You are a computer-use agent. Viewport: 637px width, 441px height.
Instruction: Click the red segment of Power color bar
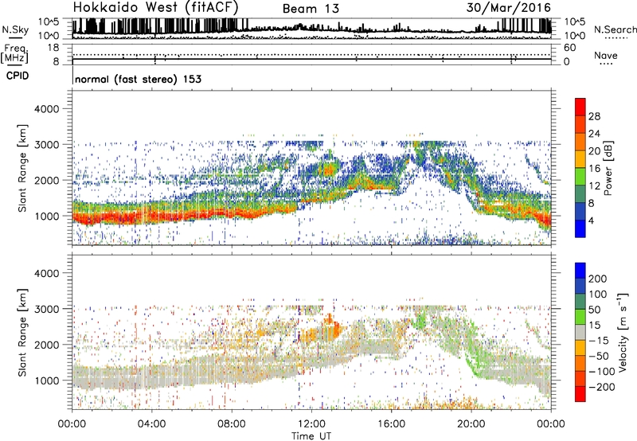580,107
